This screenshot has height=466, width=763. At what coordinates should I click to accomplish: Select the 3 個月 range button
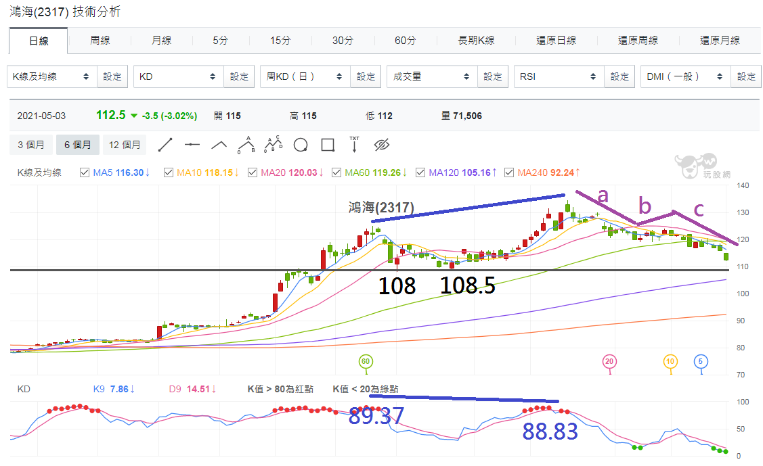(x=31, y=145)
